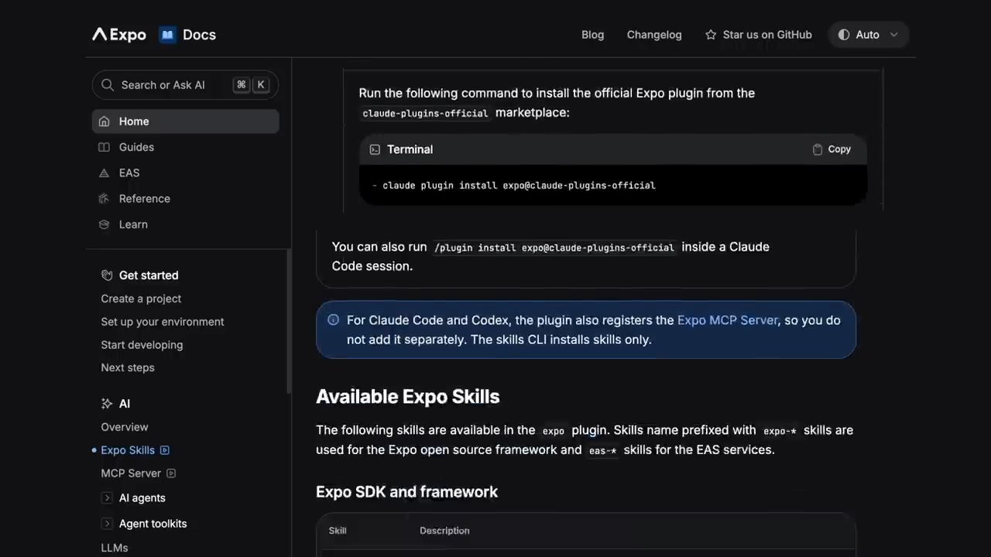This screenshot has width=991, height=557.
Task: Open Next steps page
Action: (x=128, y=367)
